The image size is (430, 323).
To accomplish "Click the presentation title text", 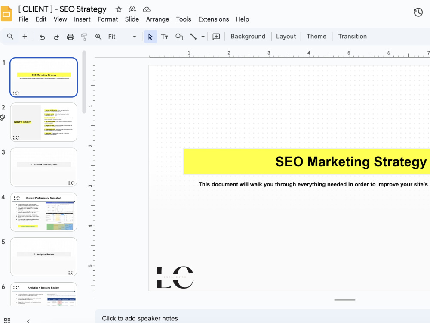I will pyautogui.click(x=62, y=9).
